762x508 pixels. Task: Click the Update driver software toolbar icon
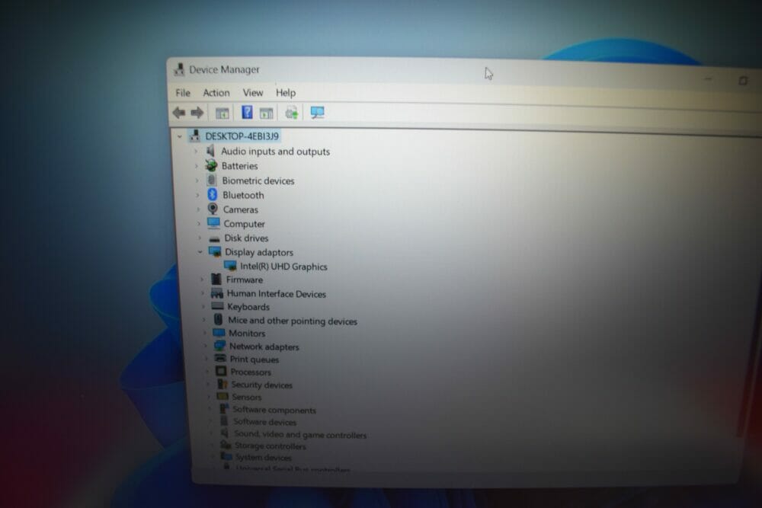pos(292,113)
